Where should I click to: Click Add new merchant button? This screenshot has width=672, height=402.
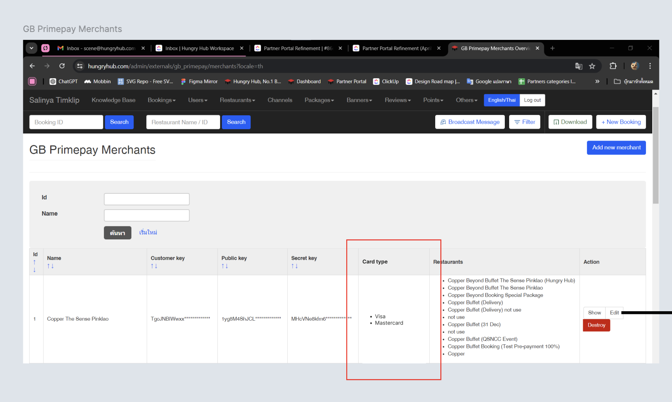coord(616,148)
